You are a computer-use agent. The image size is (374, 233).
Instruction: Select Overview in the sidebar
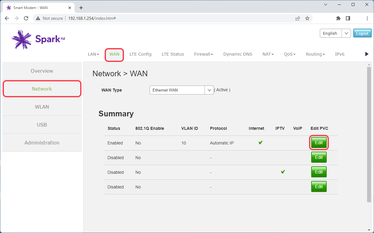[x=42, y=71]
